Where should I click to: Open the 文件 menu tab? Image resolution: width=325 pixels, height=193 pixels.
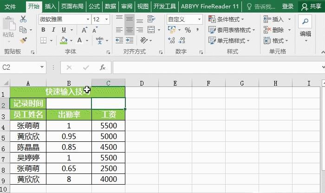[10, 7]
